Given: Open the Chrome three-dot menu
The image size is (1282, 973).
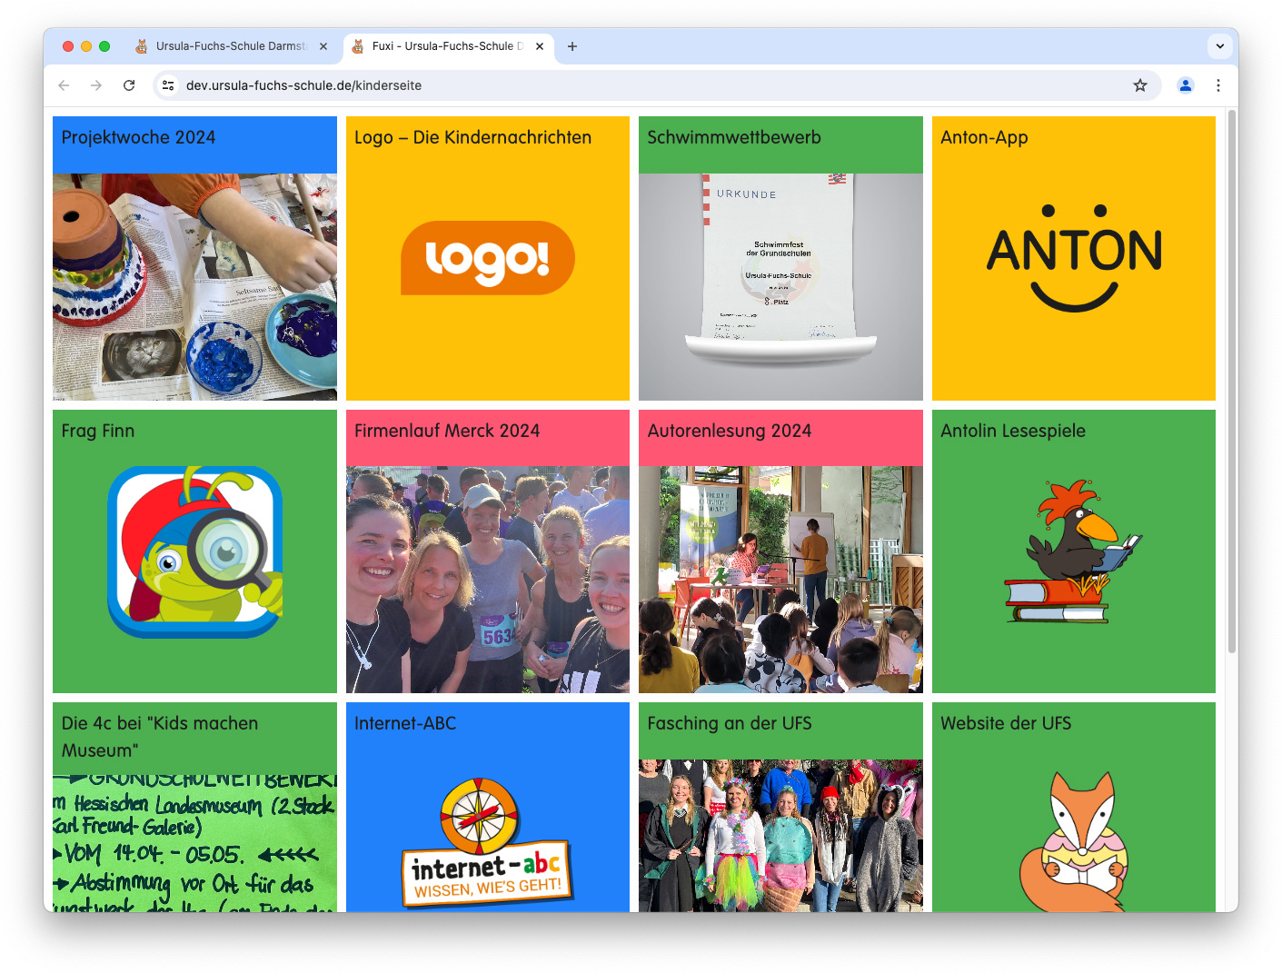Looking at the screenshot, I should [1218, 85].
